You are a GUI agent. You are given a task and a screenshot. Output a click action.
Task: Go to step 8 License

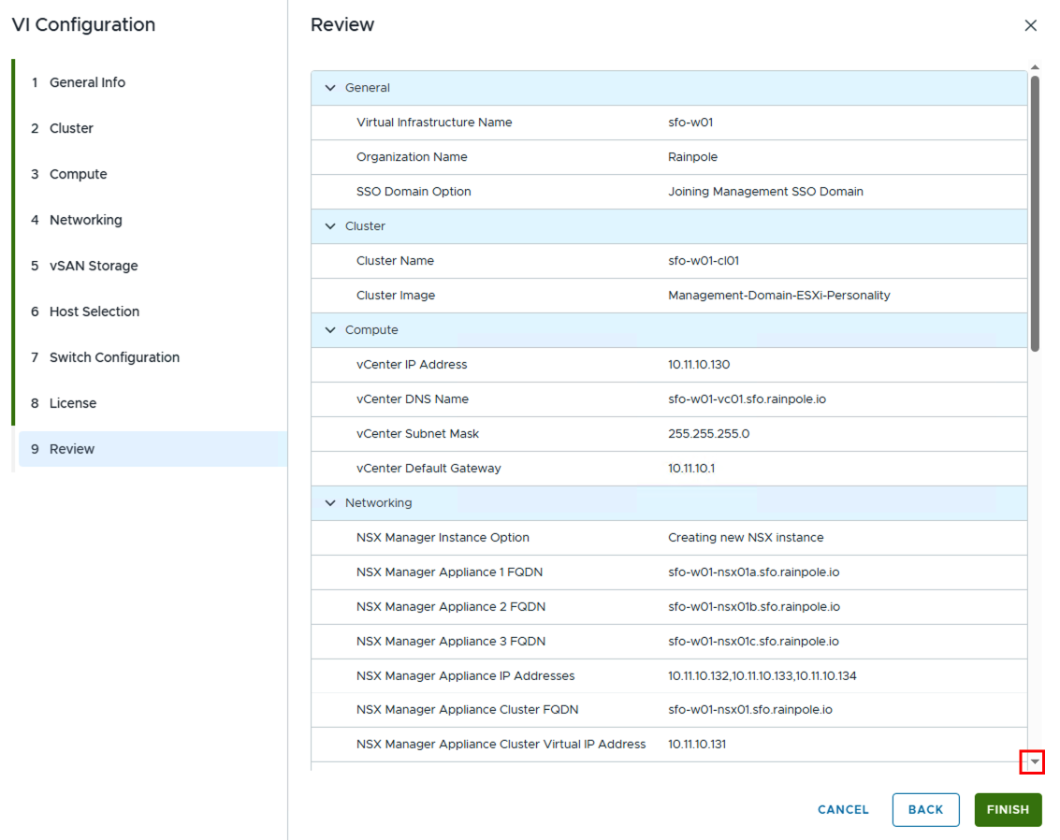tap(73, 403)
